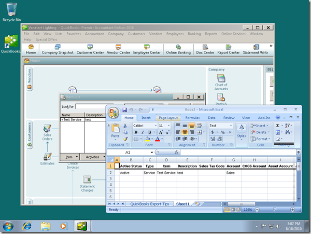The height and width of the screenshot is (234, 311).
Task: Click the Excel zoom slider handle
Action: coord(275,210)
